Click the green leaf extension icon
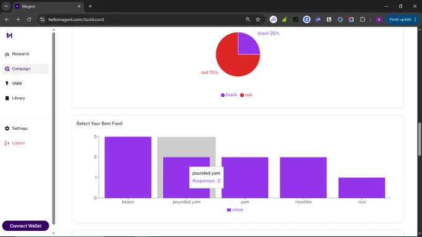 pyautogui.click(x=284, y=20)
